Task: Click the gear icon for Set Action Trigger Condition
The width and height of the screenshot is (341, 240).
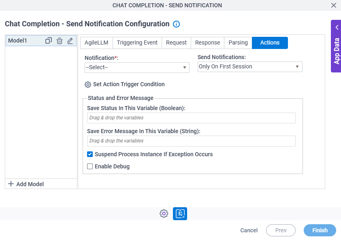Action: (87, 84)
